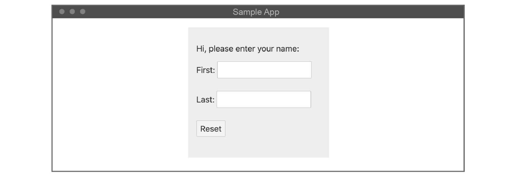Click the Reset button to clear the form

[x=211, y=128]
